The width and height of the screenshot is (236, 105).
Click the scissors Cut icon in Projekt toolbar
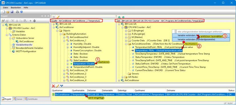pyautogui.click(x=17, y=21)
